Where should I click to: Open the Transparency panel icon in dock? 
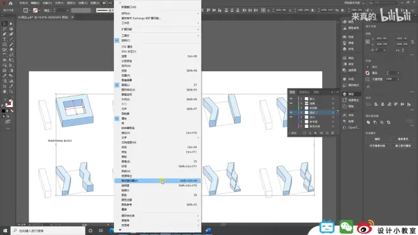[345, 70]
